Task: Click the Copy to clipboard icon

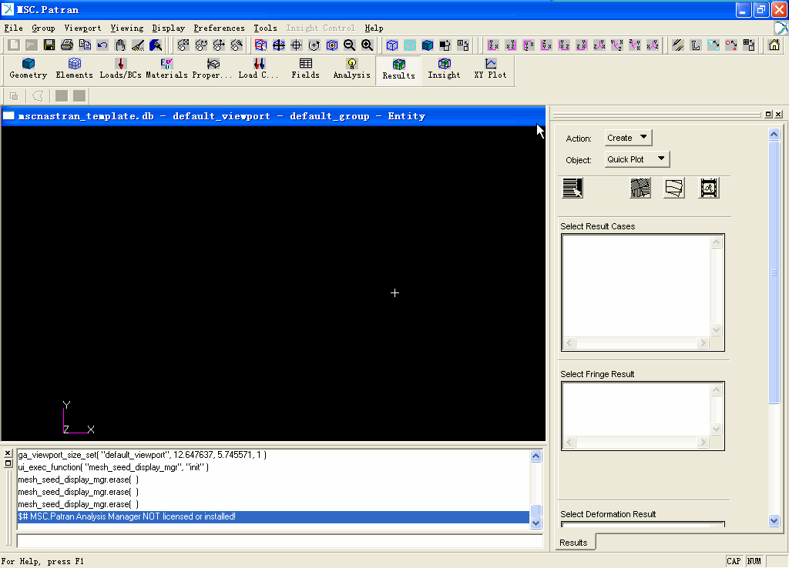Action: tap(85, 45)
